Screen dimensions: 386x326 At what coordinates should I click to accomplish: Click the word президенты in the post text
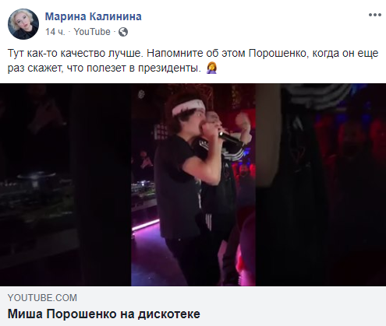[x=169, y=68]
